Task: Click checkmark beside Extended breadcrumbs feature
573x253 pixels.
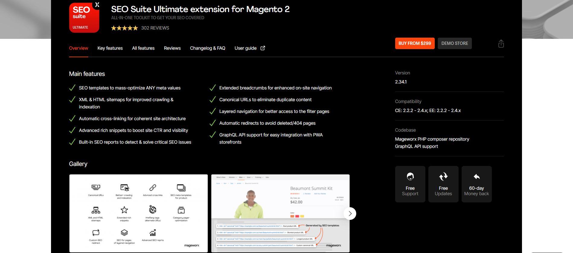Action: pyautogui.click(x=213, y=88)
